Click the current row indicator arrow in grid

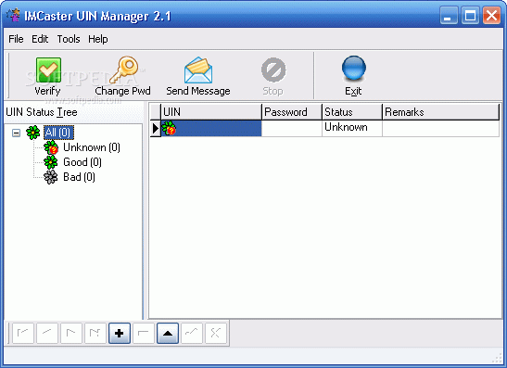pyautogui.click(x=156, y=128)
